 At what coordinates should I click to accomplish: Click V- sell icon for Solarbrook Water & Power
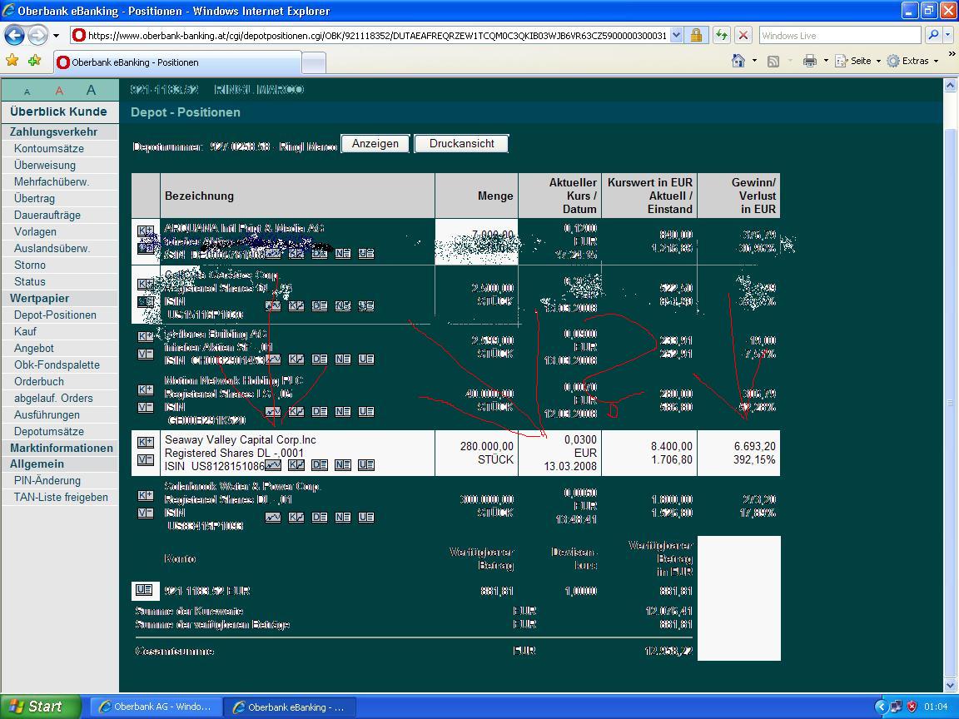click(146, 513)
